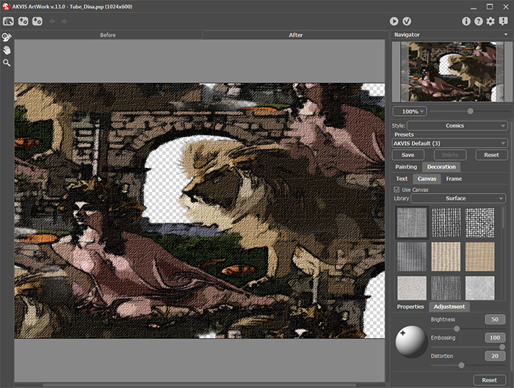Open the Library Surface dropdown
Viewport: 514px width, 388px height.
(459, 198)
